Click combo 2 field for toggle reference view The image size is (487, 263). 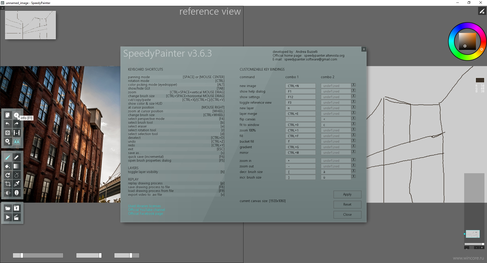(x=336, y=102)
